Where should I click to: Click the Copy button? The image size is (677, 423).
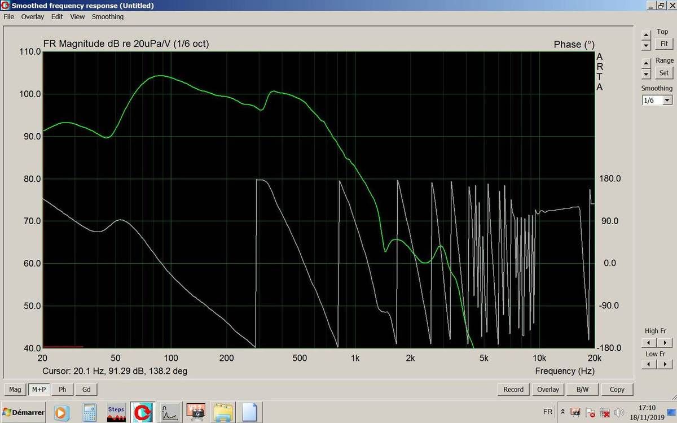click(x=617, y=389)
